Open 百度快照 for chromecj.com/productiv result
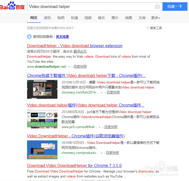Screen dimensions: 189x181 pos(112,153)
